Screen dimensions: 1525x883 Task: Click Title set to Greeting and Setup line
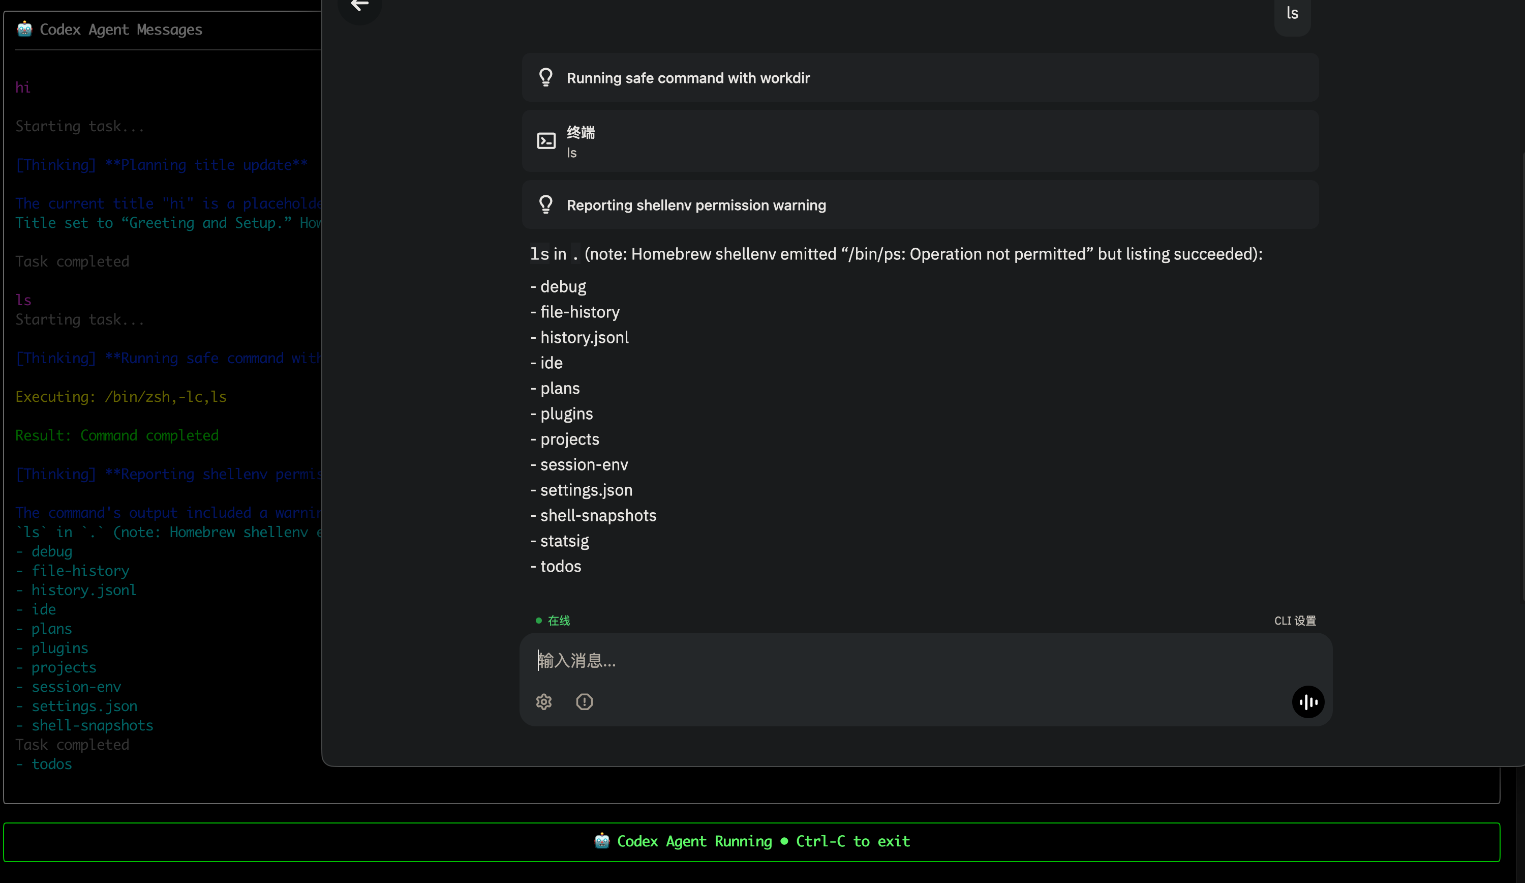[168, 223]
